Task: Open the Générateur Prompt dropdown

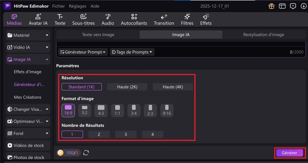Action: point(83,52)
